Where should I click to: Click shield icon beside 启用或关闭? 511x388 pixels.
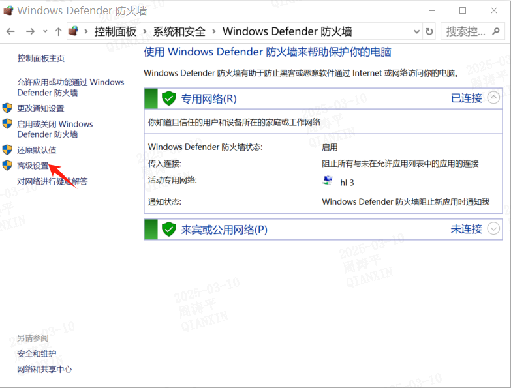point(7,124)
